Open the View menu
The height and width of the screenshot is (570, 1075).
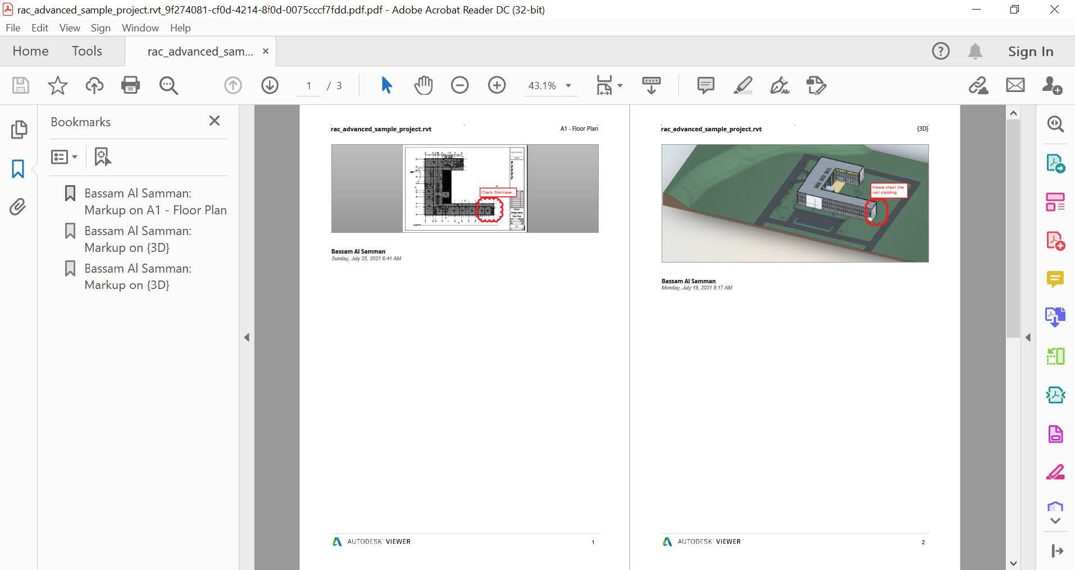pyautogui.click(x=70, y=27)
